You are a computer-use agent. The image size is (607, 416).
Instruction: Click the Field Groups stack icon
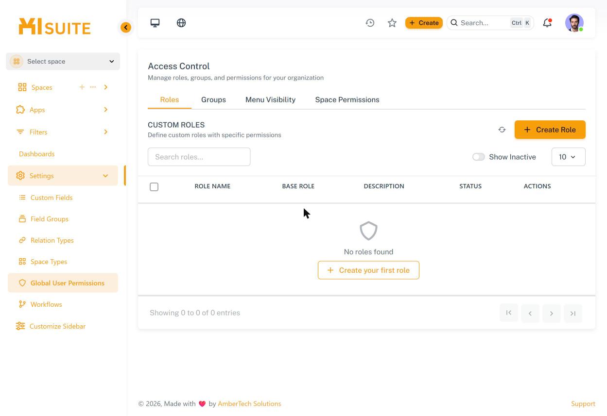(22, 219)
